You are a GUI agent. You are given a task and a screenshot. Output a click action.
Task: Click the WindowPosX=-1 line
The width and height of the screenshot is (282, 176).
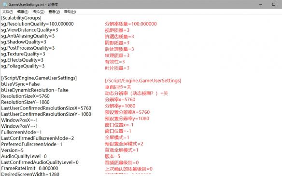19,120
